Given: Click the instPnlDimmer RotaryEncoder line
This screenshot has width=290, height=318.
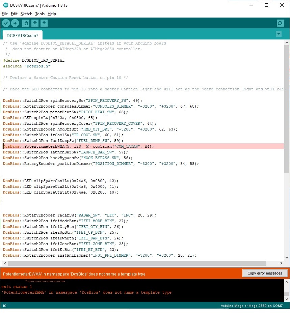Looking at the screenshot, I should tap(100, 255).
